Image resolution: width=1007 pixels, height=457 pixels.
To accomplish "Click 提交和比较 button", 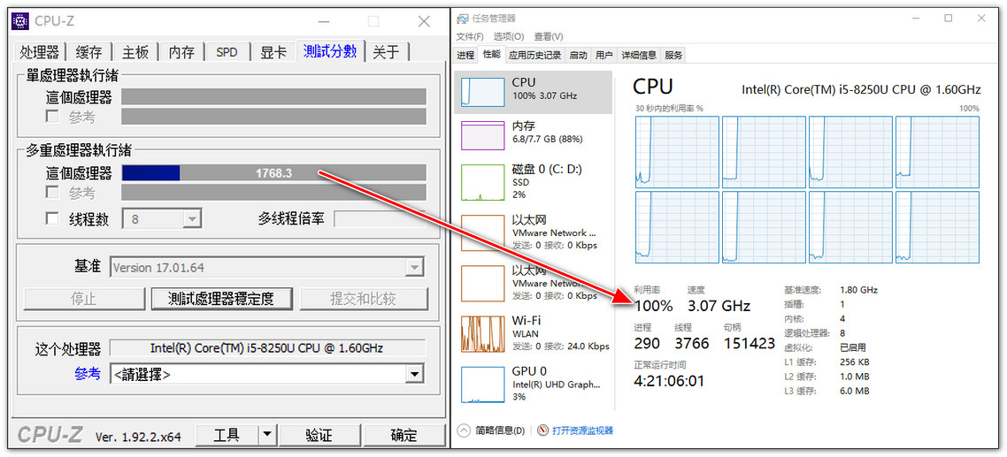I will pos(364,299).
